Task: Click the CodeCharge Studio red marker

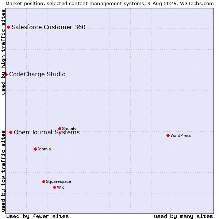Action: [6, 74]
